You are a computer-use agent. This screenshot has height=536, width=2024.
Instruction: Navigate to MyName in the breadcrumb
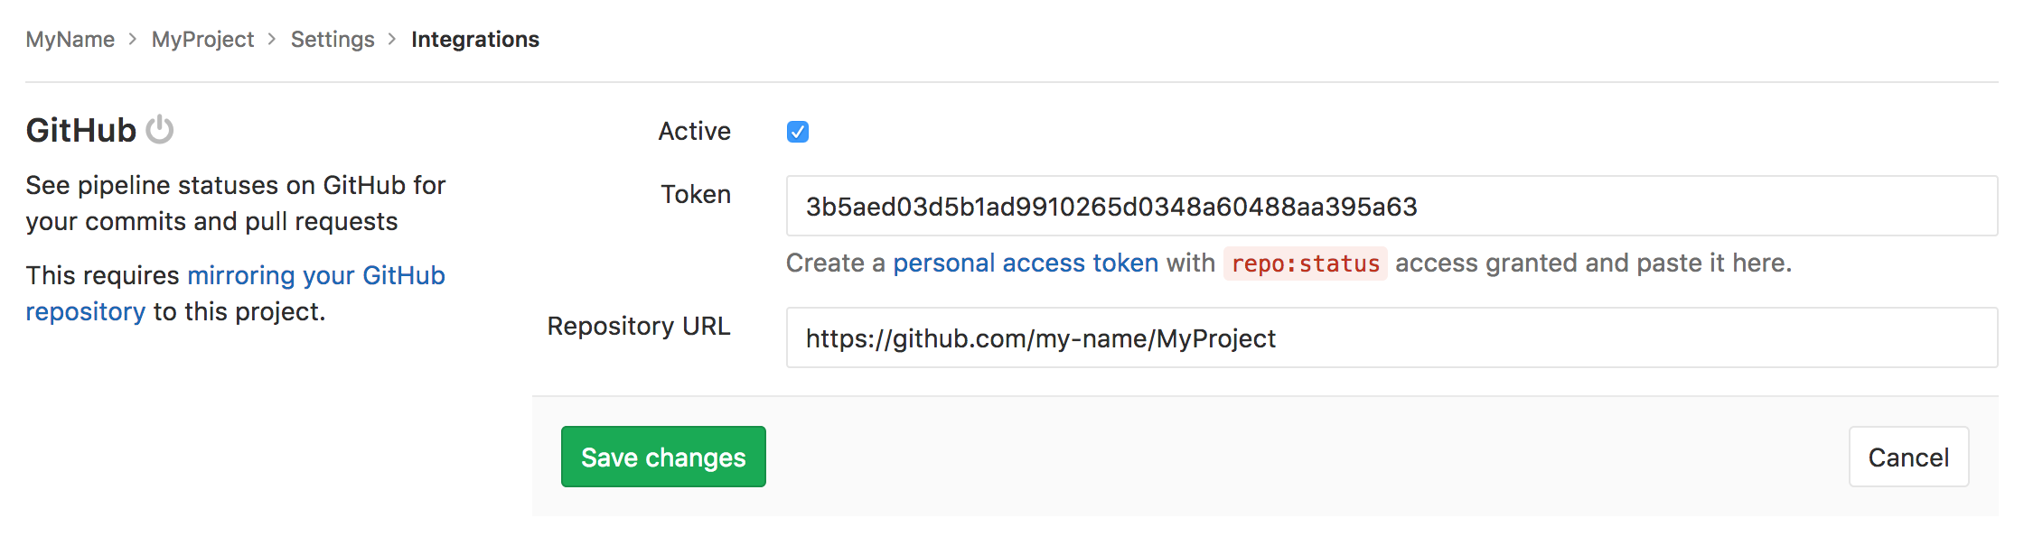point(70,39)
